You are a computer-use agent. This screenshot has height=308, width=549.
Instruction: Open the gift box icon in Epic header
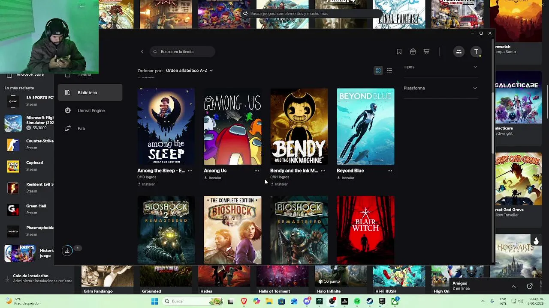pos(413,52)
